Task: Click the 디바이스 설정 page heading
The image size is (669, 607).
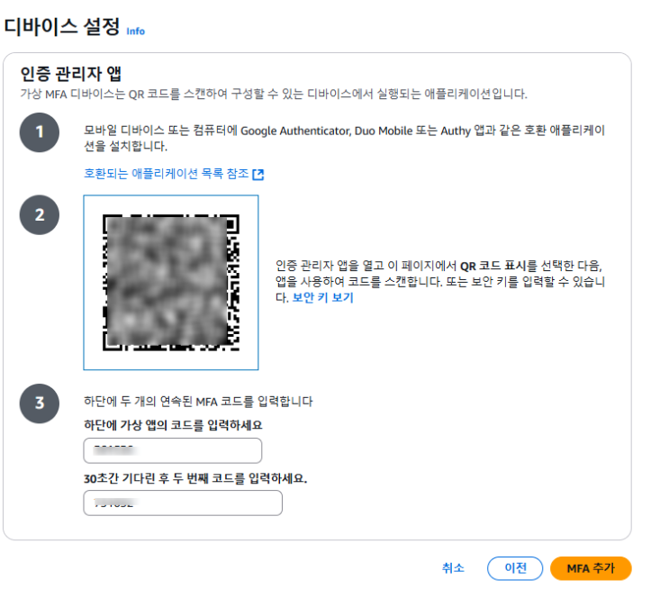Action: pos(61,26)
